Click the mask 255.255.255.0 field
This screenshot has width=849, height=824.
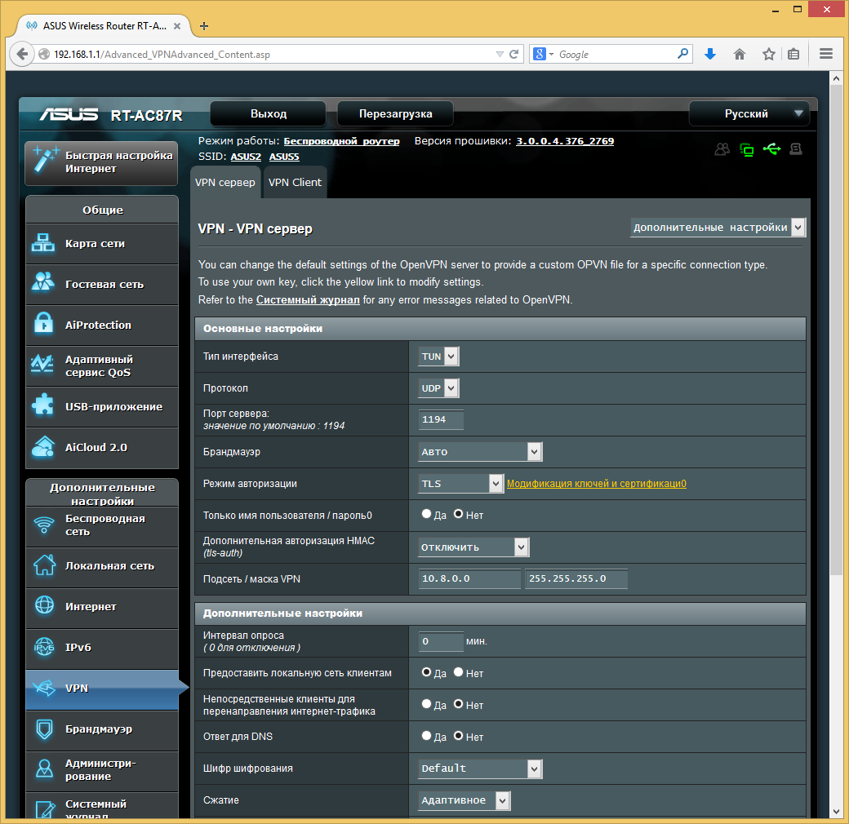coord(576,579)
